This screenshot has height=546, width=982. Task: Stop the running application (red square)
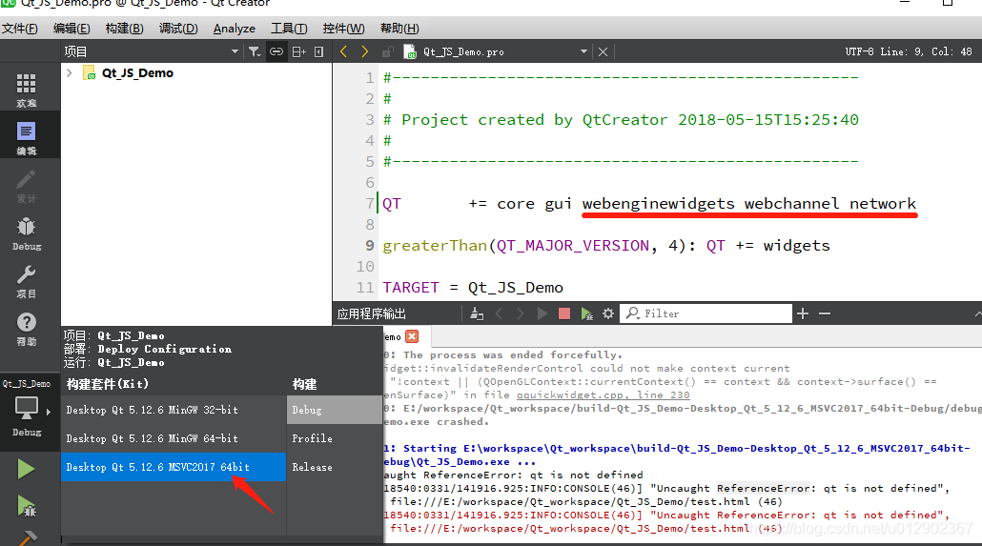564,313
